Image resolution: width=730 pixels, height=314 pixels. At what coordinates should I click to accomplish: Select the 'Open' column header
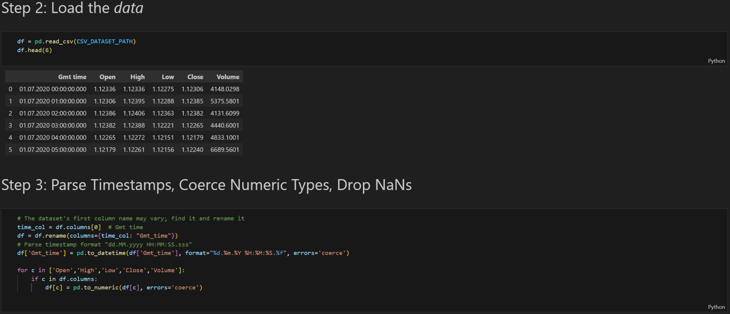click(107, 77)
